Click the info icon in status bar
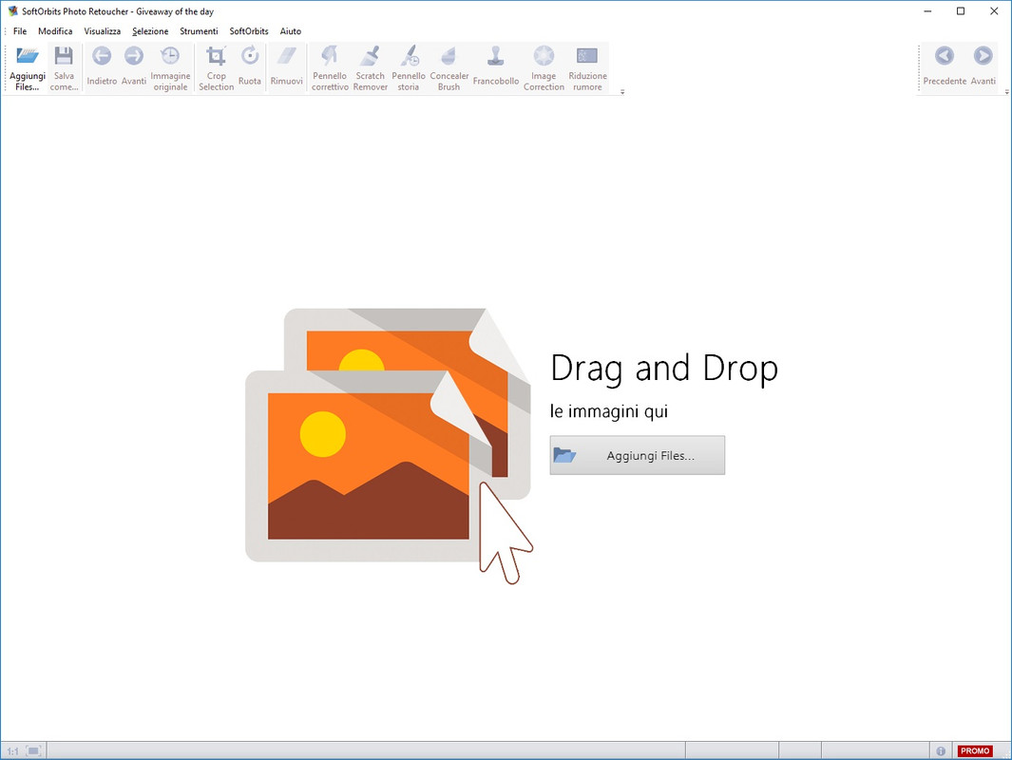Screen dimensions: 1012x760 coord(941,750)
